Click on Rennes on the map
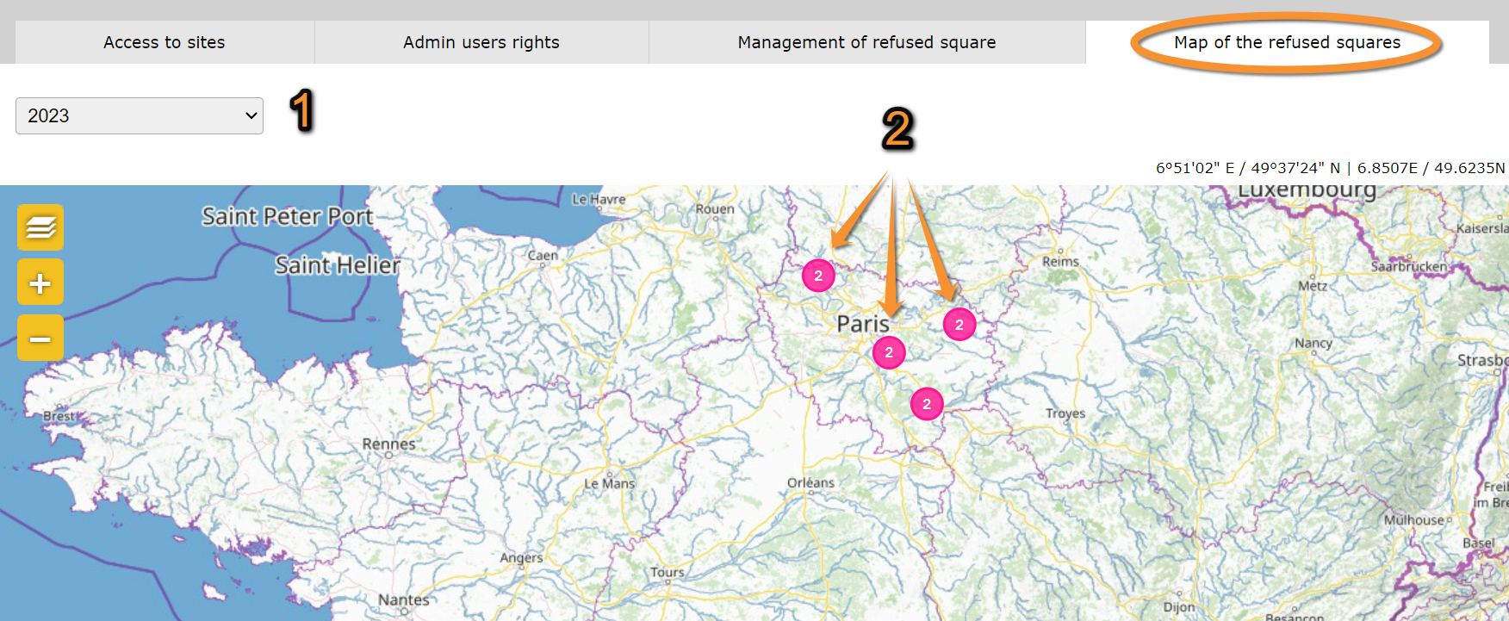This screenshot has height=621, width=1509. [388, 444]
